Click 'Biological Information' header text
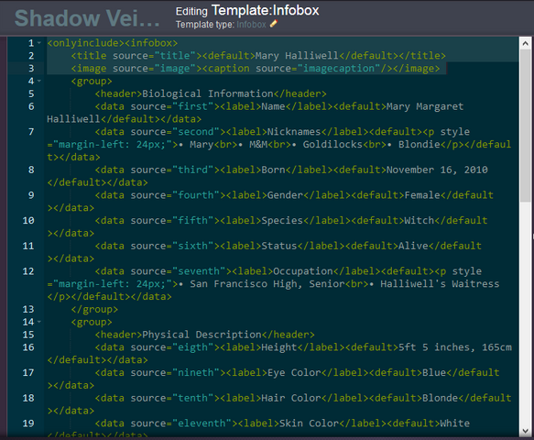This screenshot has width=534, height=440. click(208, 93)
